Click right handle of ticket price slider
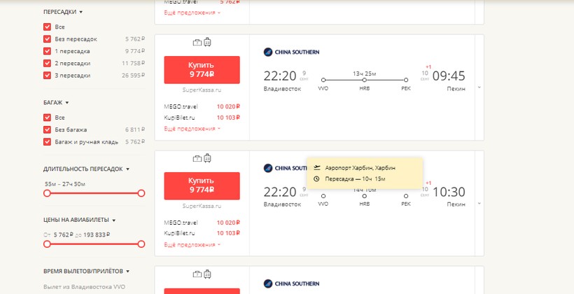Image resolution: width=574 pixels, height=294 pixels. click(141, 244)
